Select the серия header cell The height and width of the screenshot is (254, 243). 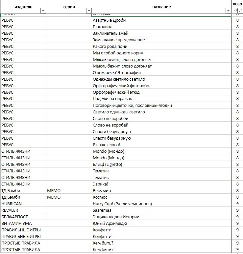(69, 7)
